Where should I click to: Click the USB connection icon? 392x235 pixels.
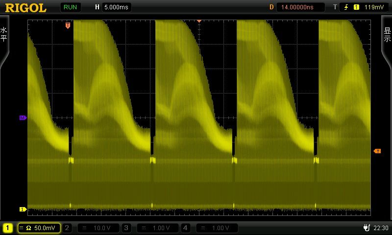coord(366,228)
